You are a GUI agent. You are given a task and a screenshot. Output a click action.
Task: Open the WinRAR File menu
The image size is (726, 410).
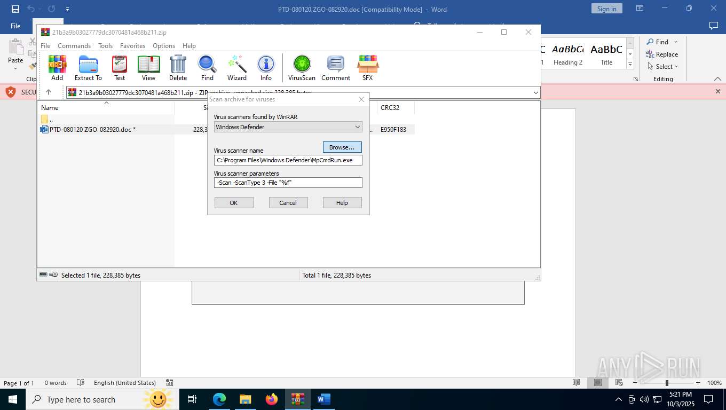45,46
